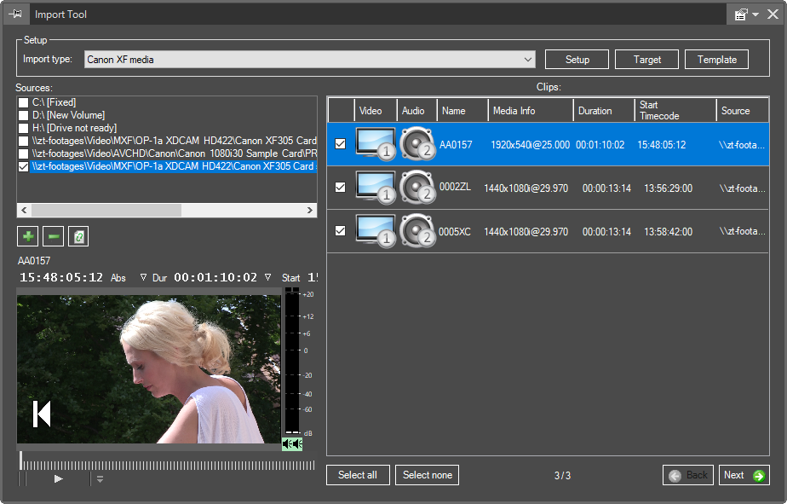Screen dimensions: 787x504
Task: Expand the window options menu arrow in title bar
Action: pyautogui.click(x=755, y=14)
